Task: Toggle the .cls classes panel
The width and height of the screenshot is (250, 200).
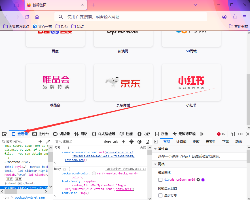Action: coord(116,142)
